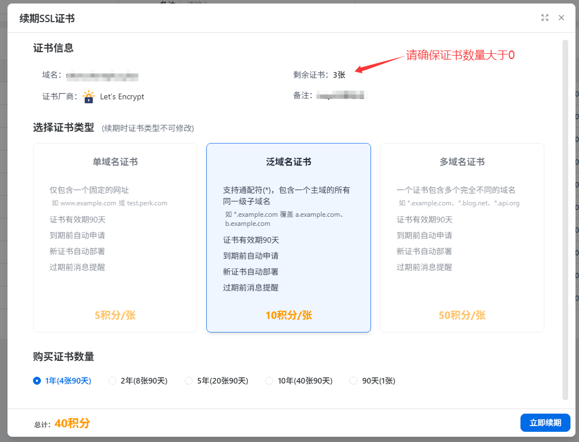Click the 10积分/张 price label
579x442 pixels.
[x=288, y=315]
